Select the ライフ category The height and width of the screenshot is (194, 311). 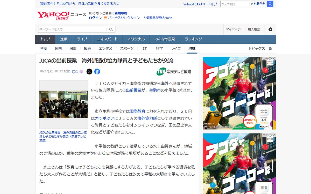point(176,49)
